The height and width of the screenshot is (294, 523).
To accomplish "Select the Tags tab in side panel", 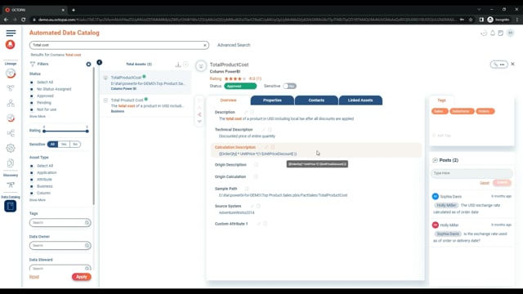I will 441,100.
